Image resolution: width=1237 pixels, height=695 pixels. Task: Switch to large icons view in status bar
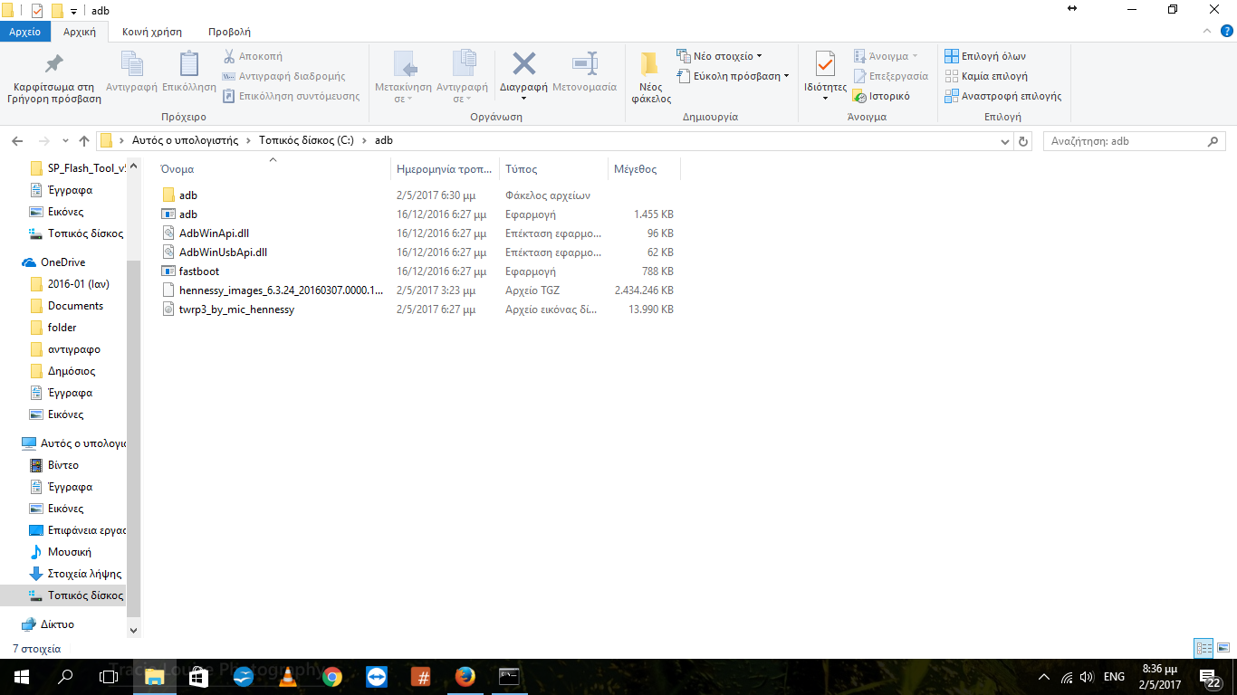click(x=1223, y=648)
